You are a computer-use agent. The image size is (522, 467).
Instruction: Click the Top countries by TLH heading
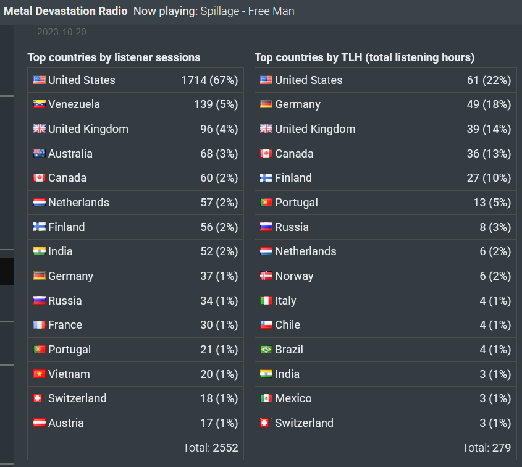point(364,57)
